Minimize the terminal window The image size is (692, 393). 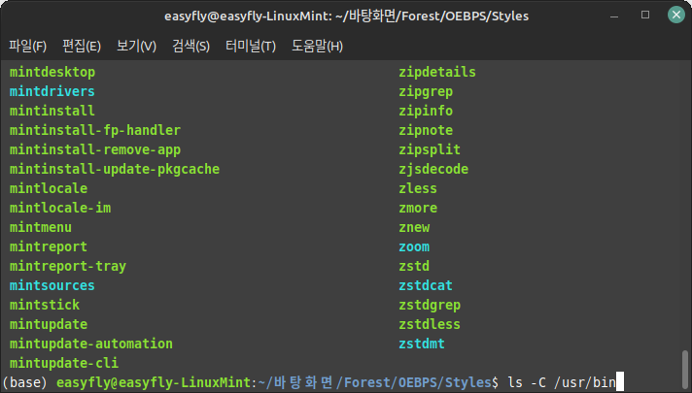614,16
